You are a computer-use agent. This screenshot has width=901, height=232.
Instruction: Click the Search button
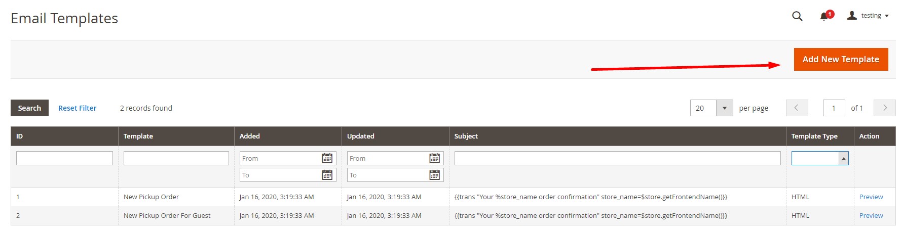29,108
